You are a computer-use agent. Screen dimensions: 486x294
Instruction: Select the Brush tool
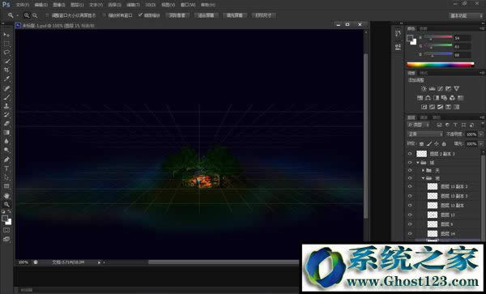(x=6, y=97)
